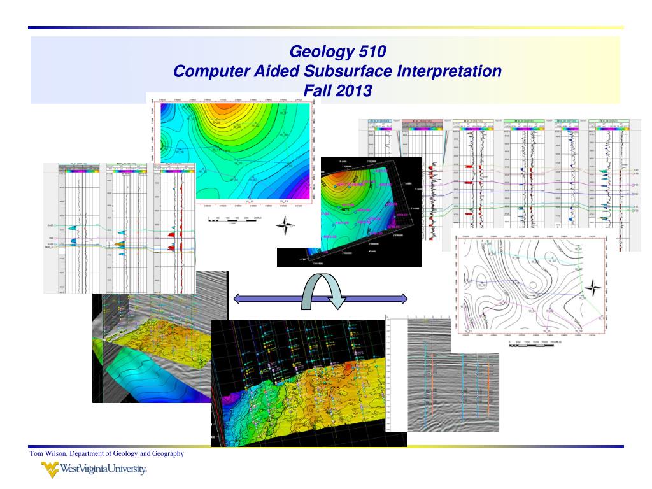652x489 pixels.
Task: Select the three-well log cross-section image
Action: click(x=119, y=229)
